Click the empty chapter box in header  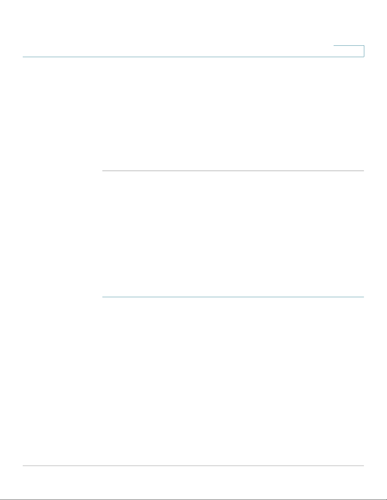pyautogui.click(x=349, y=51)
